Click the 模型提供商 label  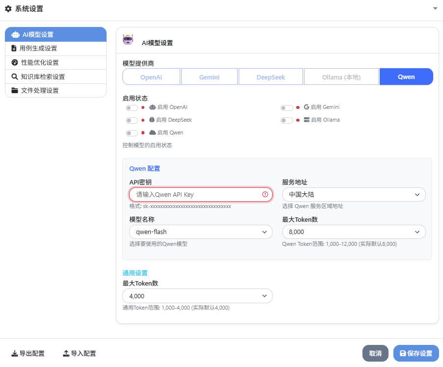[138, 63]
